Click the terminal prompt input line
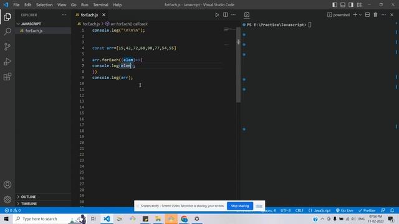 click(x=279, y=25)
